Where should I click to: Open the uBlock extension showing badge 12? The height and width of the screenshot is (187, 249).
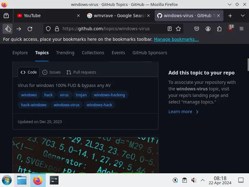pyautogui.click(x=230, y=28)
